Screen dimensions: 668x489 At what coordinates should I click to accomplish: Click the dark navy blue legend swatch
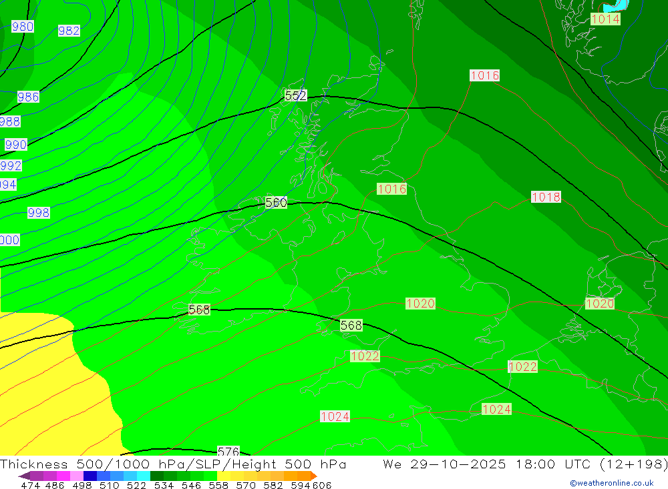coord(90,476)
